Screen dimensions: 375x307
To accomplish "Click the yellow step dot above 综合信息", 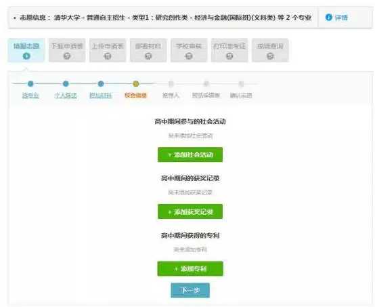I will pyautogui.click(x=136, y=83).
